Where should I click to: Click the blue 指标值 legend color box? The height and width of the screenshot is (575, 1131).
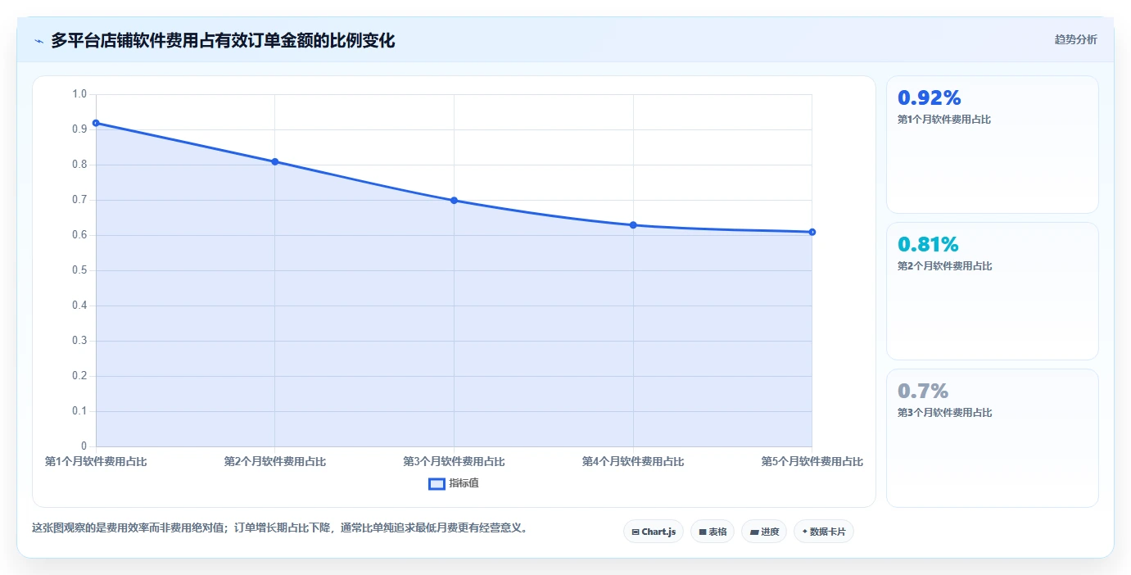pos(437,484)
